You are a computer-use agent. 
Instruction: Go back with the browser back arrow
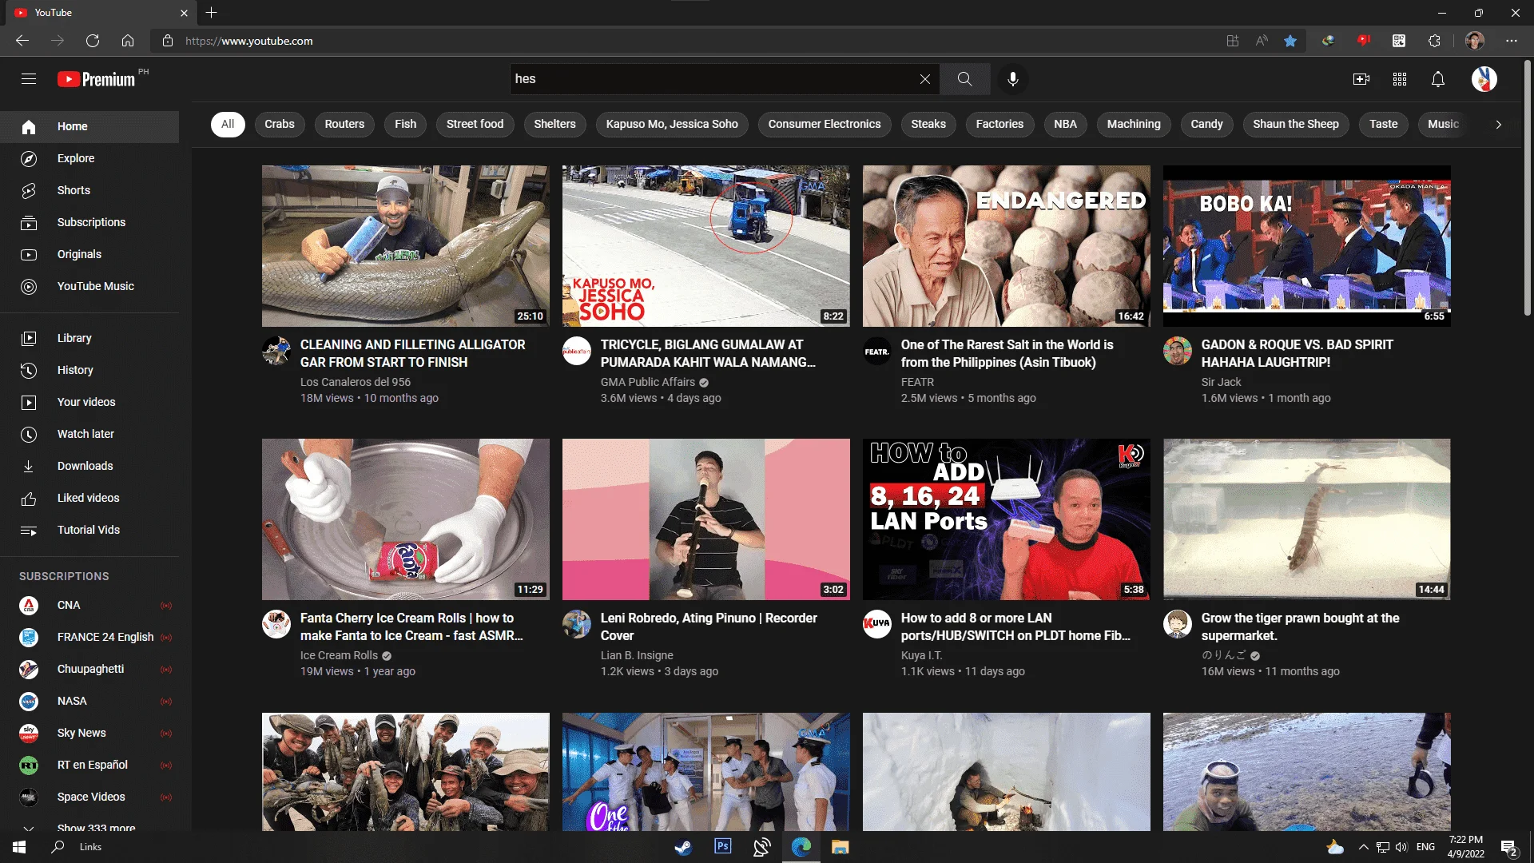click(22, 41)
